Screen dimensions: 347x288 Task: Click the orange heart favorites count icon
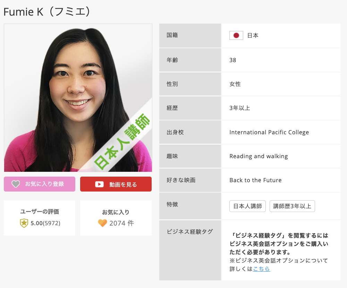tap(102, 223)
